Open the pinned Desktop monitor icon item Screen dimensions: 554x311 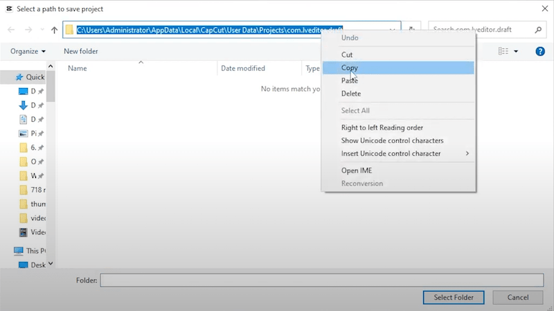(x=23, y=91)
